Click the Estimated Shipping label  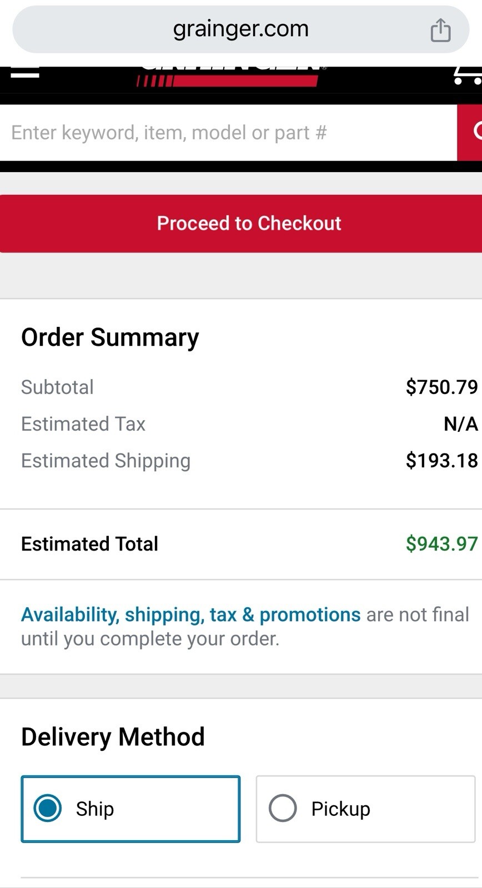click(x=106, y=461)
